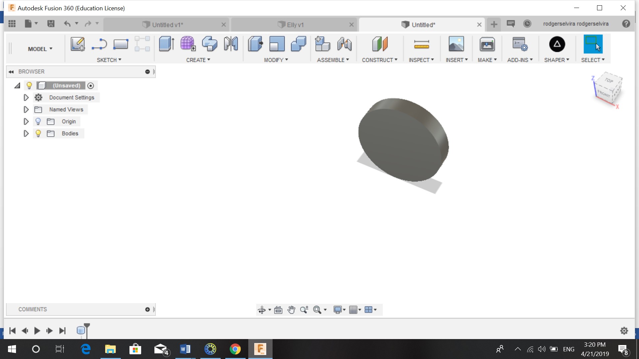Open the Shaper Utilities icon
Screen dimensions: 639x359
pos(557,44)
